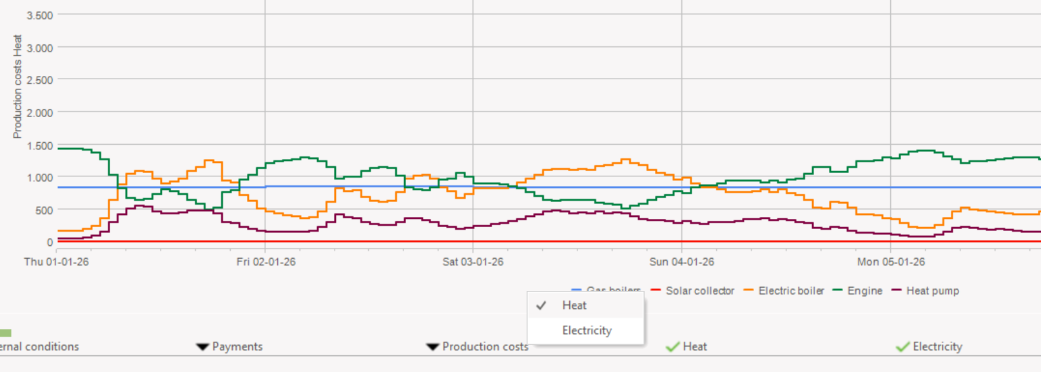Screen dimensions: 1041x372
Task: Click the external conditions label
Action: pyautogui.click(x=39, y=347)
